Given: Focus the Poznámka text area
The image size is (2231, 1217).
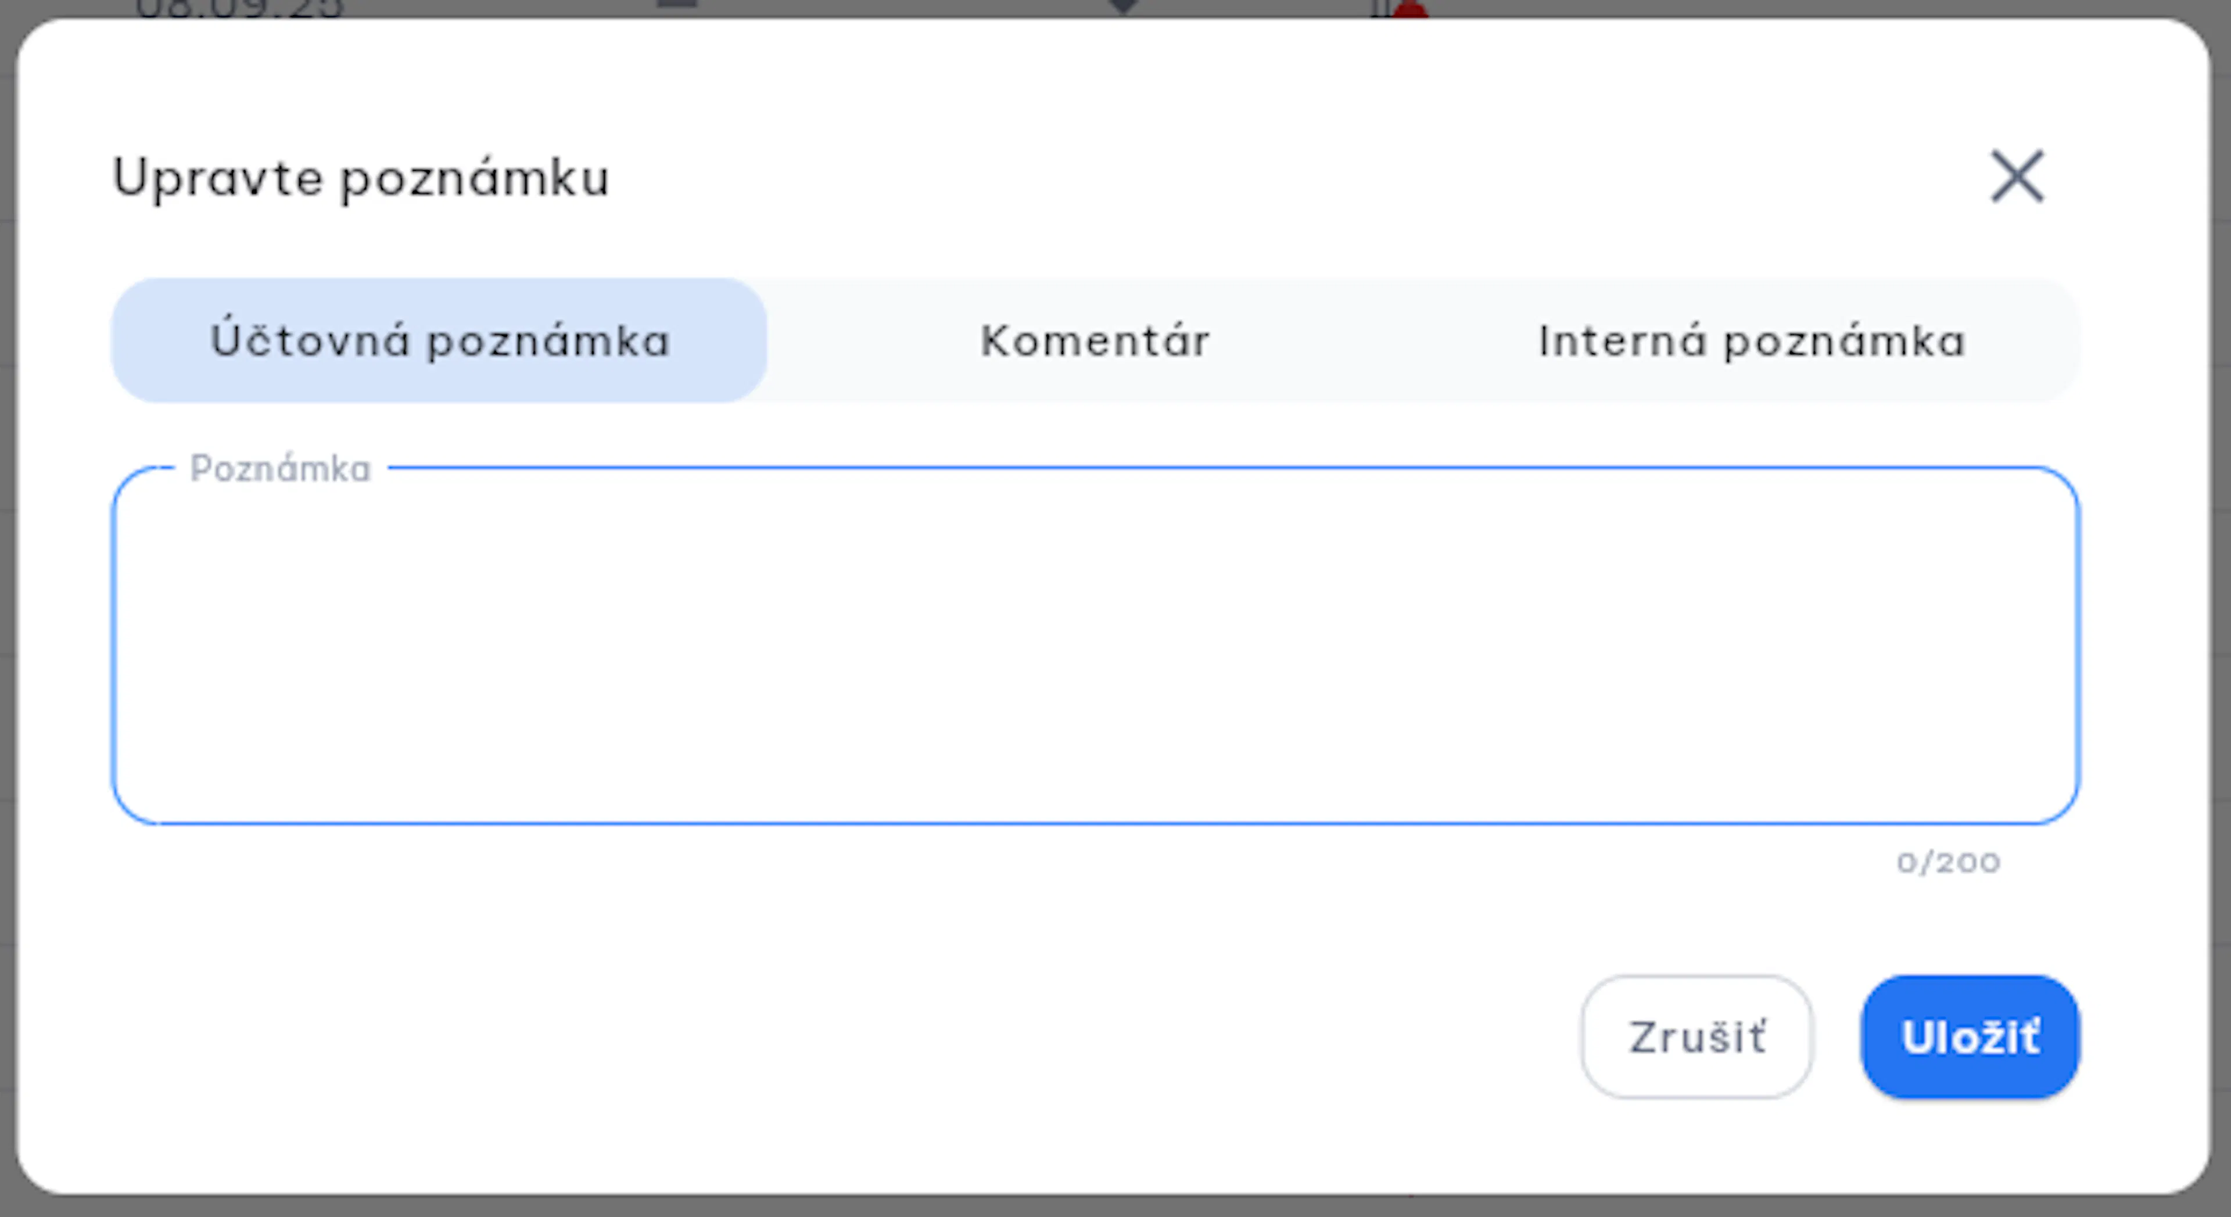Looking at the screenshot, I should pos(1095,646).
